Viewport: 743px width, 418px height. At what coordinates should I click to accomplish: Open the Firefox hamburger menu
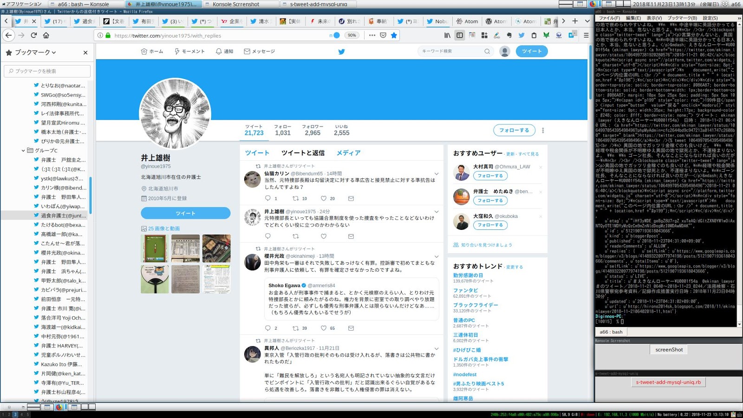(x=586, y=35)
